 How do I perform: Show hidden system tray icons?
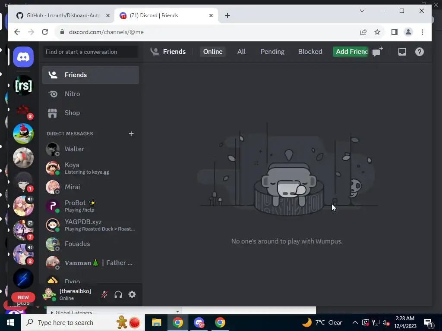click(355, 322)
